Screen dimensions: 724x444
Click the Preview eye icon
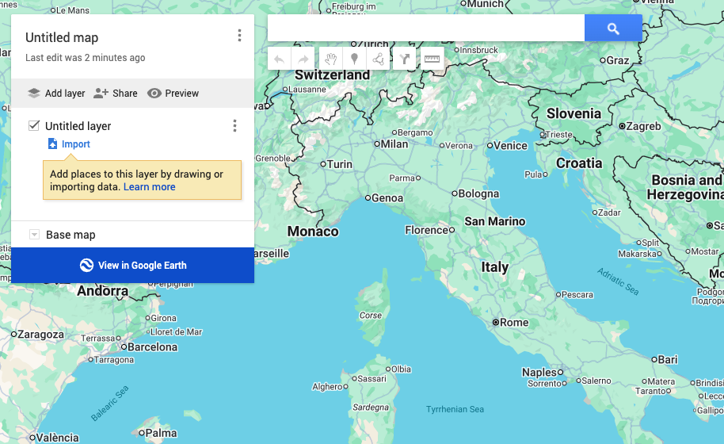pos(154,94)
